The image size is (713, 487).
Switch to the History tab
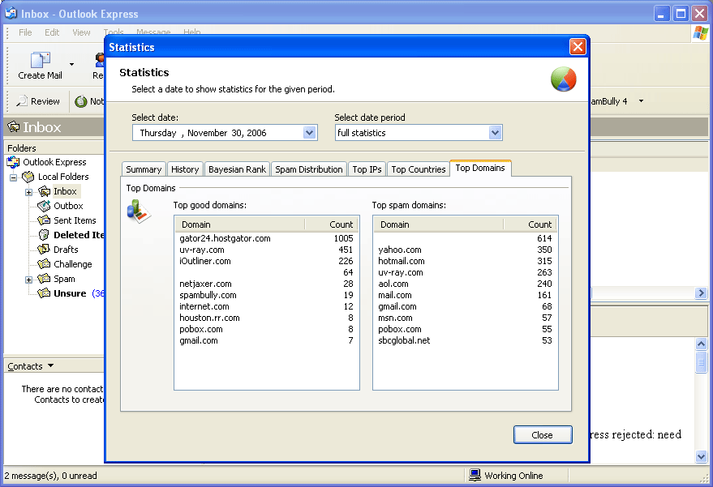click(x=185, y=169)
